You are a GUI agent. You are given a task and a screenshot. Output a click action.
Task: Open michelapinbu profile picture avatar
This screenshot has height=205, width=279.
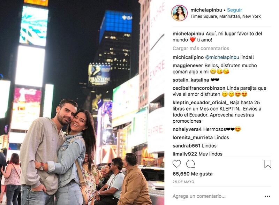pos(179,13)
